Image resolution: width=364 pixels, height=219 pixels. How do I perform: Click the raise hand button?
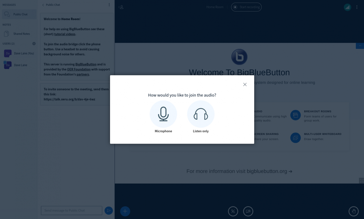point(354,211)
